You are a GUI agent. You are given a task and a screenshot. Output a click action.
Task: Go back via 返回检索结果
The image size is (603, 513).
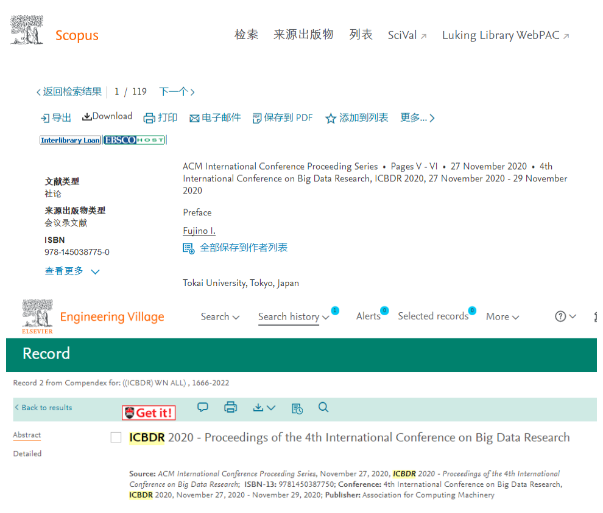coord(69,92)
